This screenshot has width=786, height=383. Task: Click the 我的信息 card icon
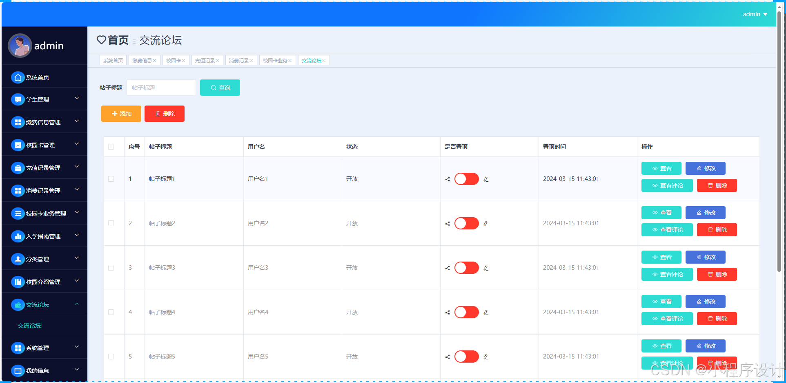[x=18, y=371]
